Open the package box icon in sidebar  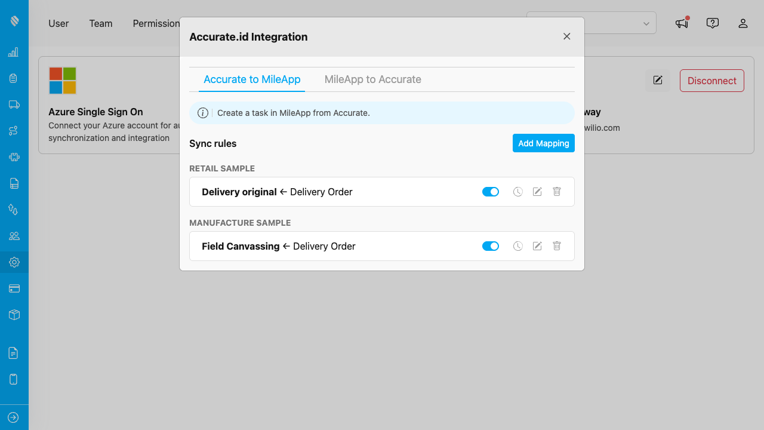[x=14, y=315]
